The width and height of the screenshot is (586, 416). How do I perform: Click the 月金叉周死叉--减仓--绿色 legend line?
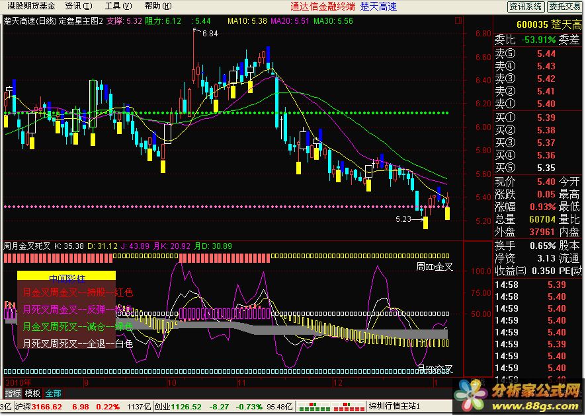78,327
